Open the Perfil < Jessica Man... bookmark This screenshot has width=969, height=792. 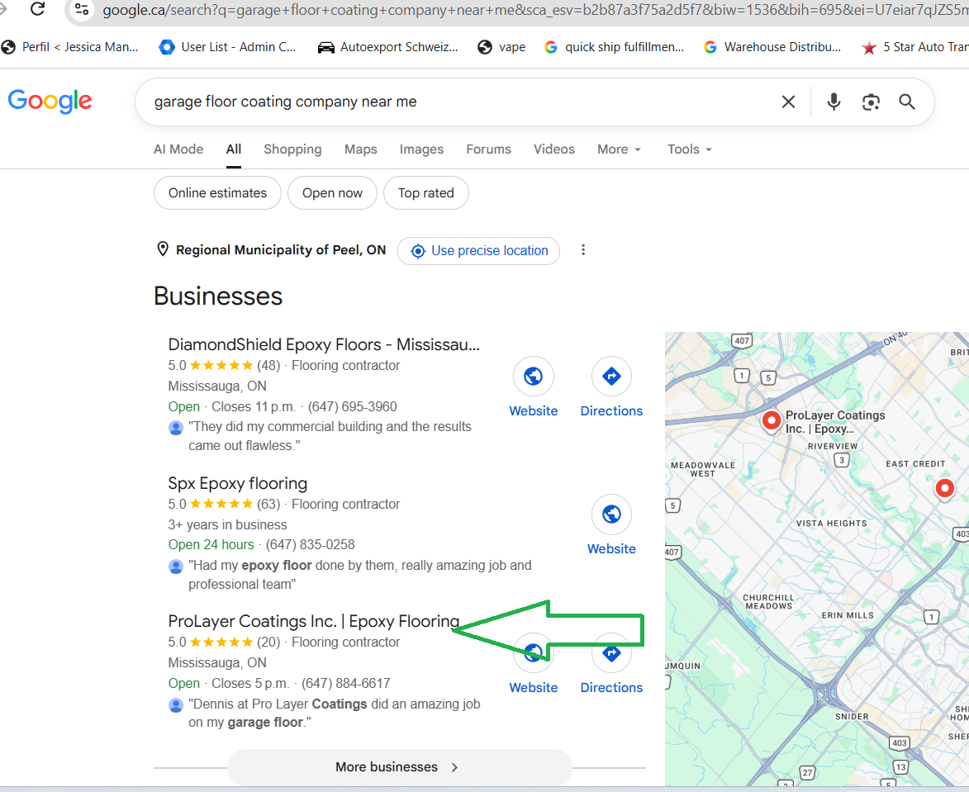(70, 47)
